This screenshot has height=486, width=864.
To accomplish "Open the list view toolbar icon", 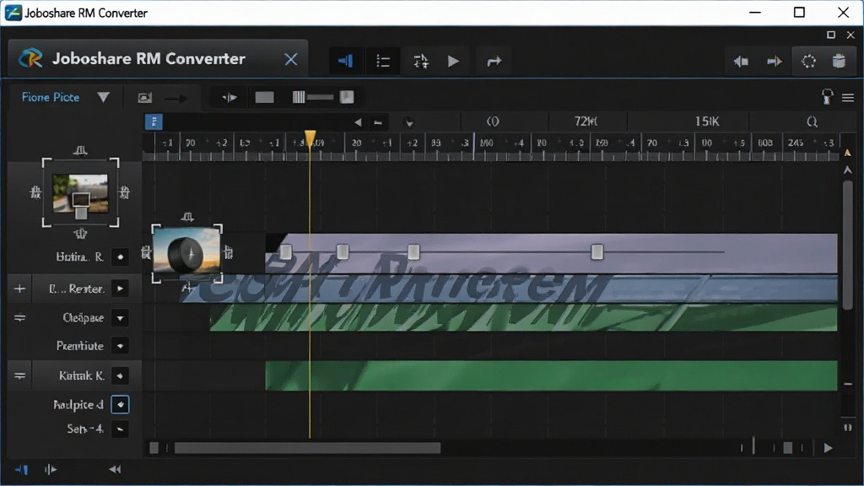I will tap(383, 61).
